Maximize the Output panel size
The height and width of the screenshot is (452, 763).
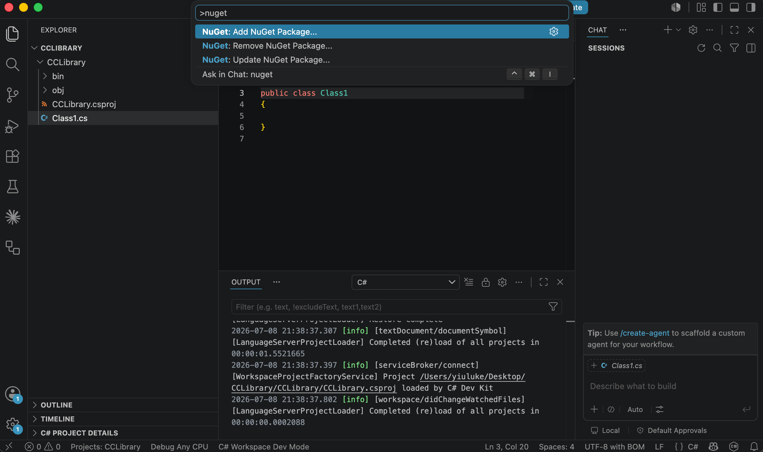[x=544, y=282]
